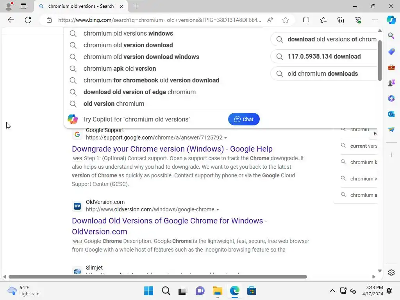
Task: Open taskbar Search
Action: [x=166, y=291]
